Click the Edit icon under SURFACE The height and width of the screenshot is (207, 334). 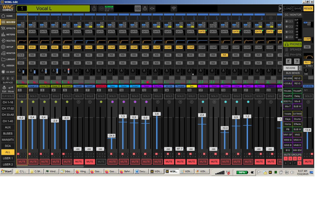[x=4, y=89]
